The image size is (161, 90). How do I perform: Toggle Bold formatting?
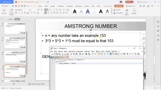coord(16,13)
